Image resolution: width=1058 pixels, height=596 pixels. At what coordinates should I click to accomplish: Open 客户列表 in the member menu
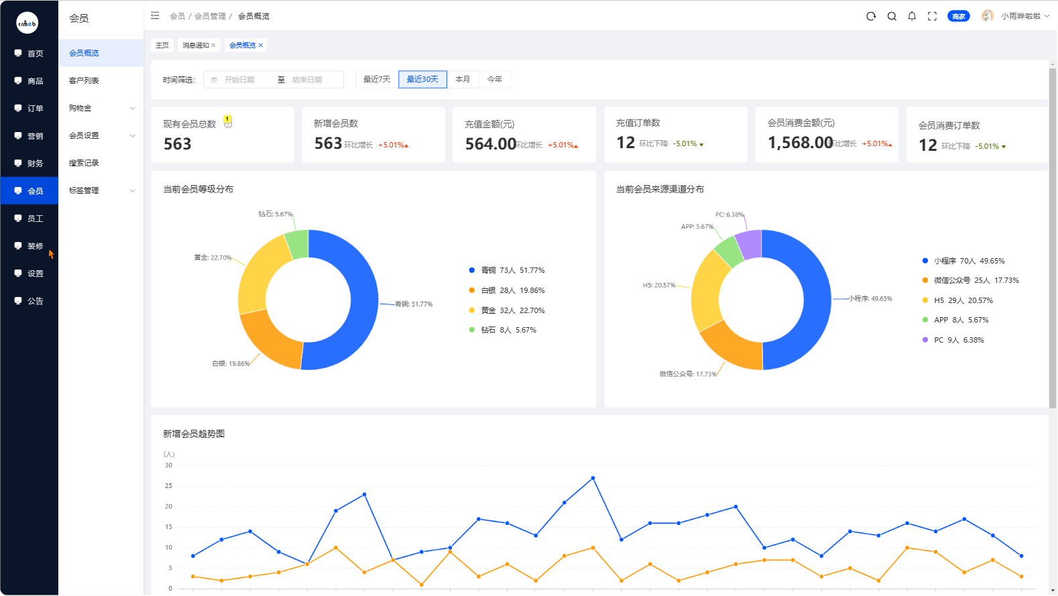pyautogui.click(x=84, y=80)
